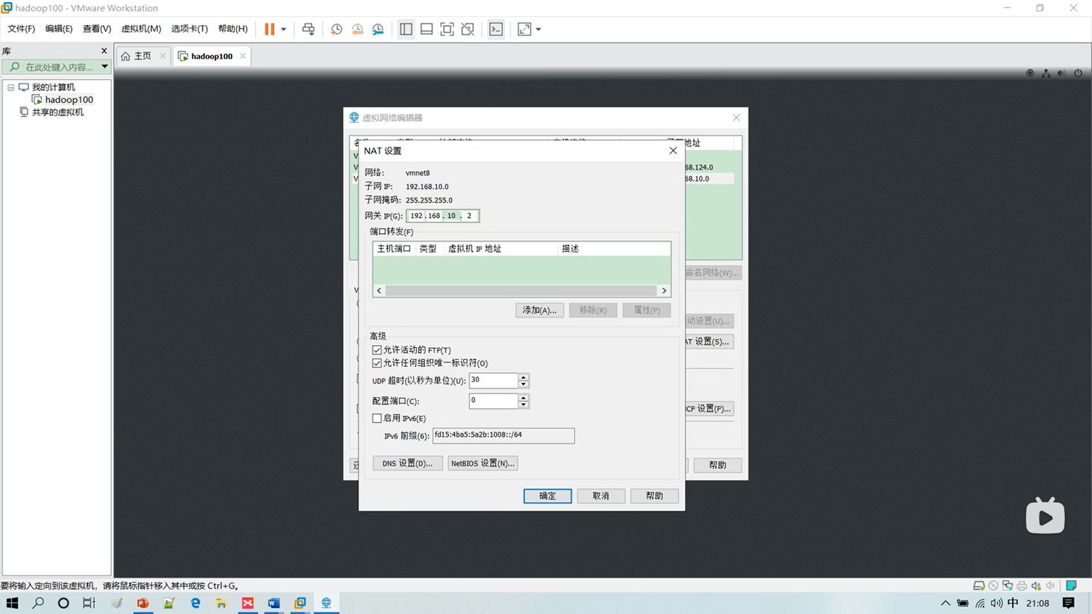Click the IPv6 prefix field
Image resolution: width=1092 pixels, height=614 pixels.
[x=503, y=435]
